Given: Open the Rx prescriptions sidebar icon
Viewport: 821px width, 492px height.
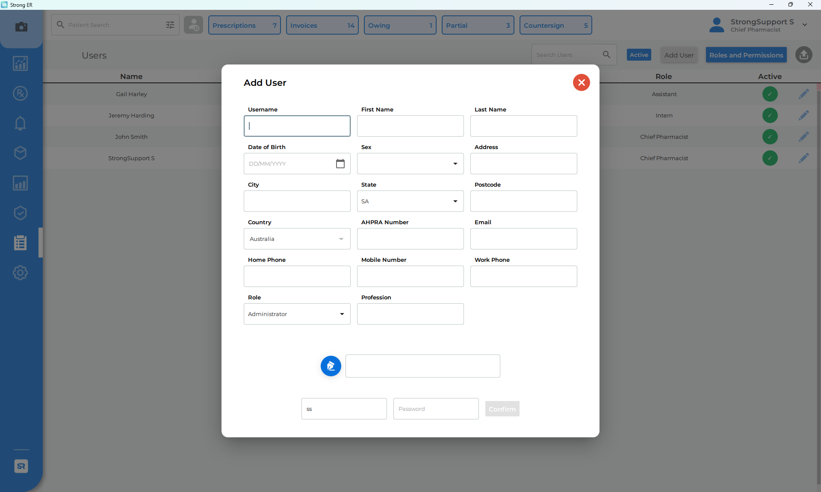Looking at the screenshot, I should point(20,93).
